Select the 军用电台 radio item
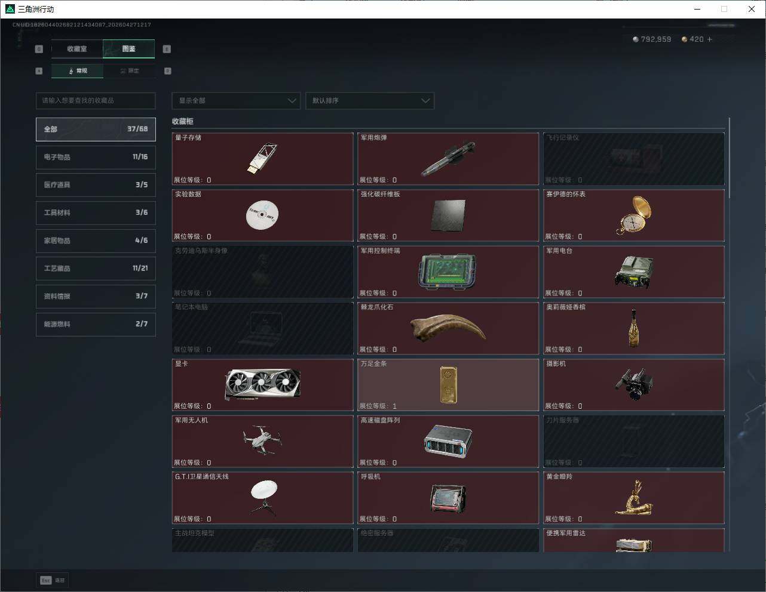766x592 pixels. pyautogui.click(x=634, y=272)
